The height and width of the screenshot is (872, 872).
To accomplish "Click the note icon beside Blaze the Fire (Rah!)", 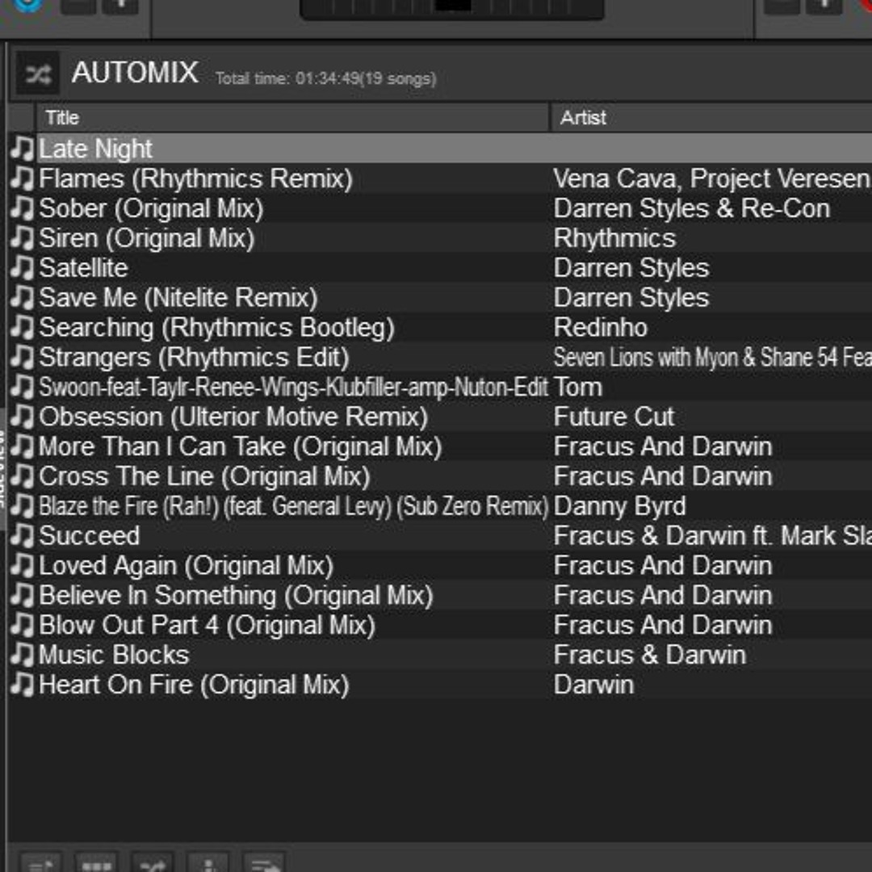I will point(23,505).
